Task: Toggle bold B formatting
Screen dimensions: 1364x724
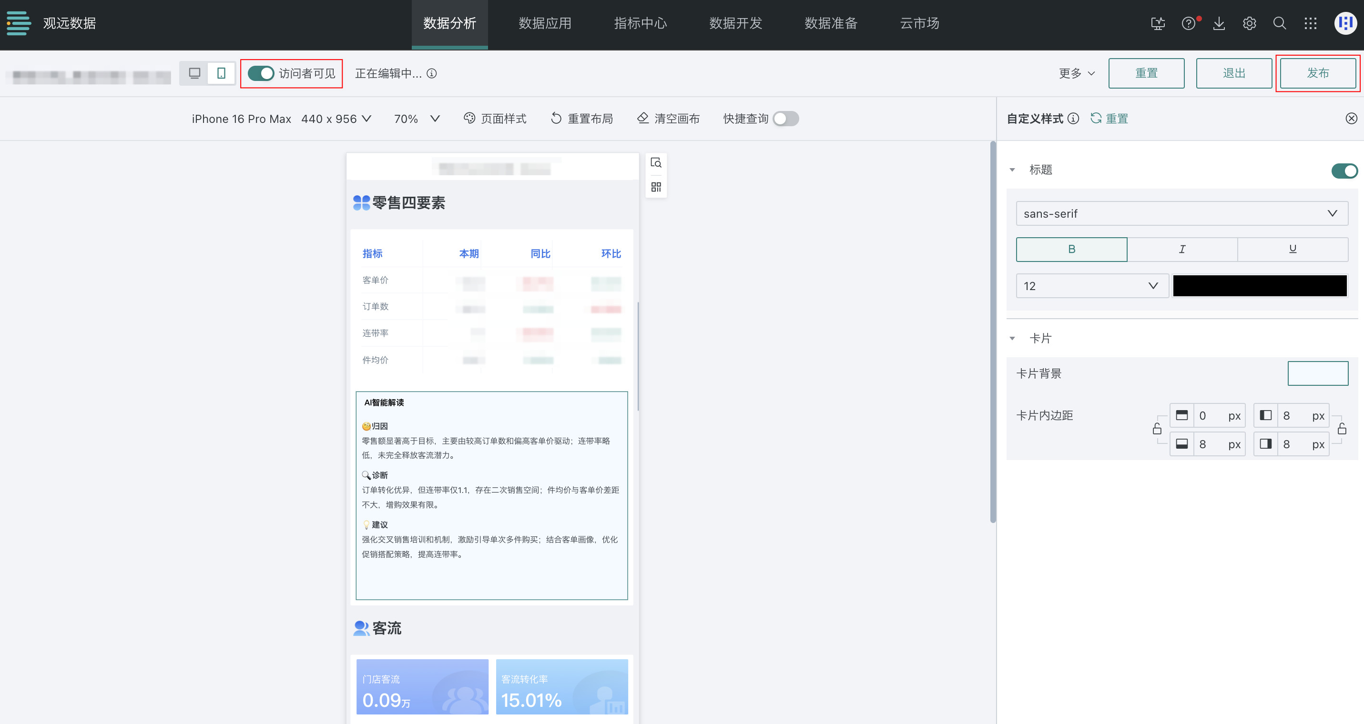Action: click(1071, 249)
